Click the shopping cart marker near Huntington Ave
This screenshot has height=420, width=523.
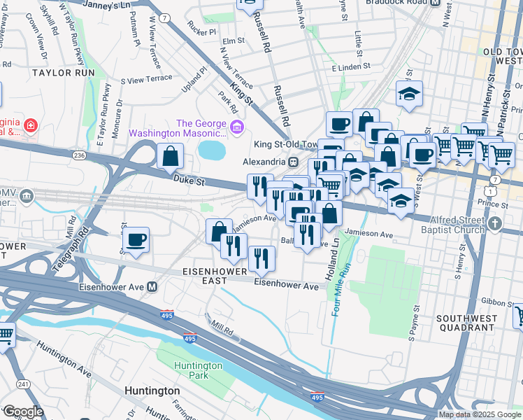[x=5, y=337]
